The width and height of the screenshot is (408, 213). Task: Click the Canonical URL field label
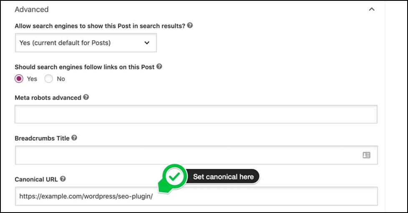point(36,180)
